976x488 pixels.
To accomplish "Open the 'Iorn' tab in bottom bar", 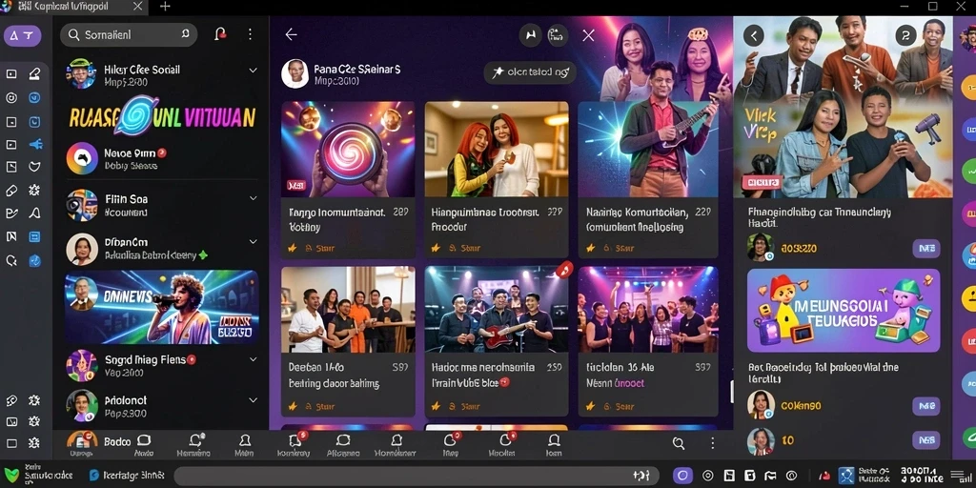I will pyautogui.click(x=554, y=446).
